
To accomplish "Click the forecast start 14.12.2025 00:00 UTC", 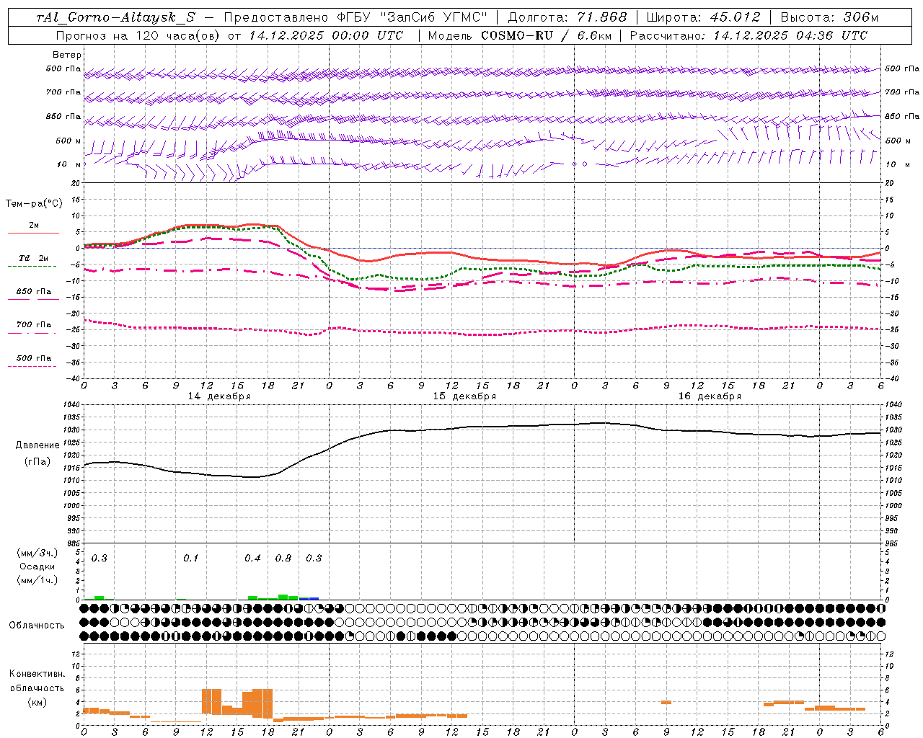I will point(326,35).
